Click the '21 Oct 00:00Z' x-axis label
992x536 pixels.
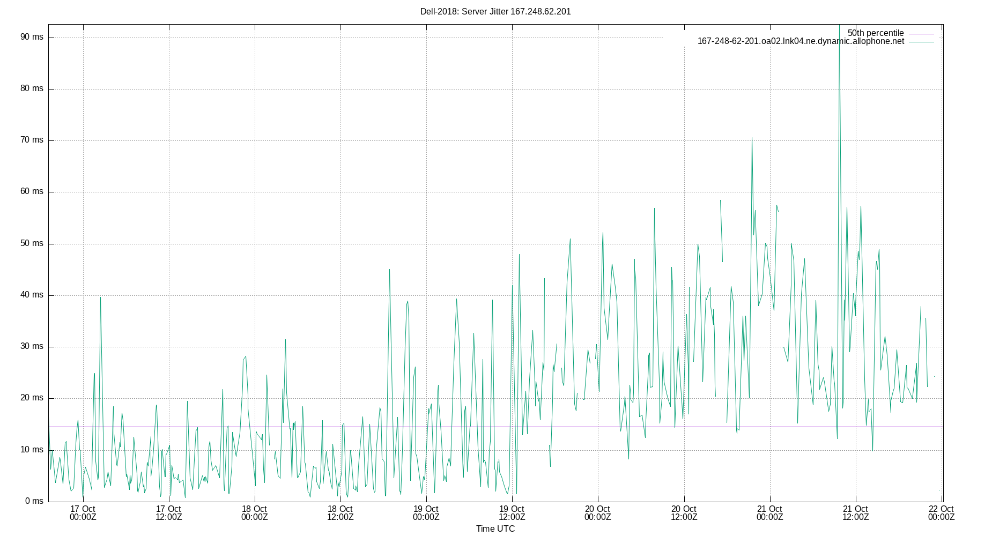769,513
